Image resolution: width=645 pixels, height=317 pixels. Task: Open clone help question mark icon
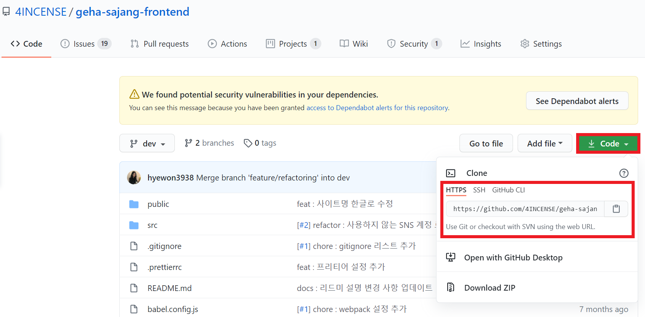pyautogui.click(x=624, y=173)
